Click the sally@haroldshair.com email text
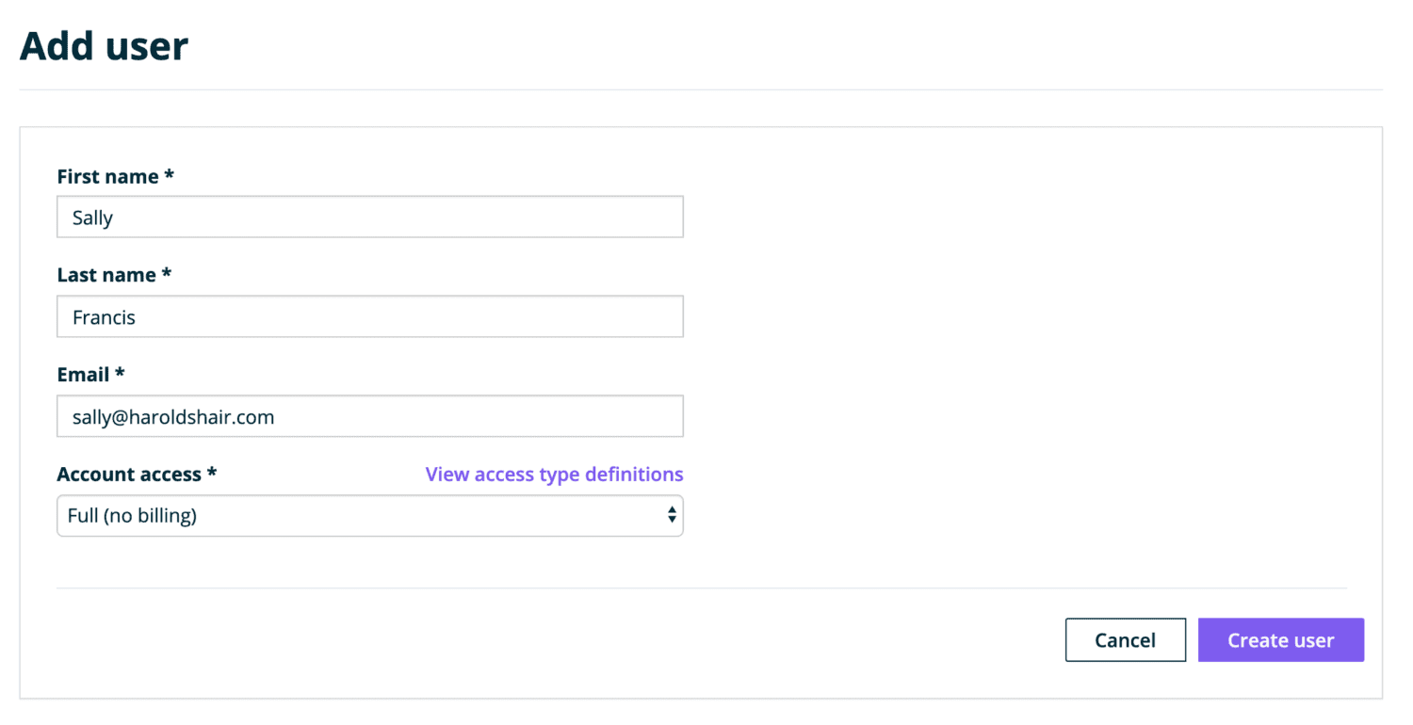The height and width of the screenshot is (725, 1413). point(173,416)
